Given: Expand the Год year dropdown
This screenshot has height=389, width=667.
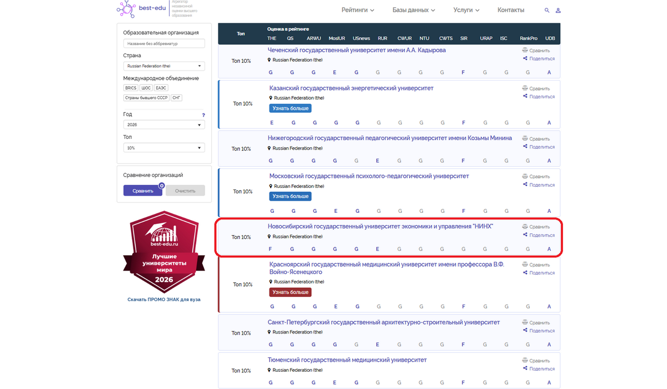Looking at the screenshot, I should (x=164, y=125).
